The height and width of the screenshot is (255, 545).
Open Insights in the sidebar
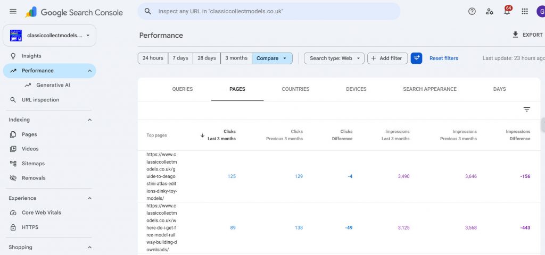point(49,56)
